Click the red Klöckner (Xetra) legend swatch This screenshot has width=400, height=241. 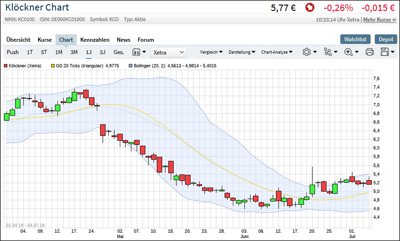[x=6, y=66]
